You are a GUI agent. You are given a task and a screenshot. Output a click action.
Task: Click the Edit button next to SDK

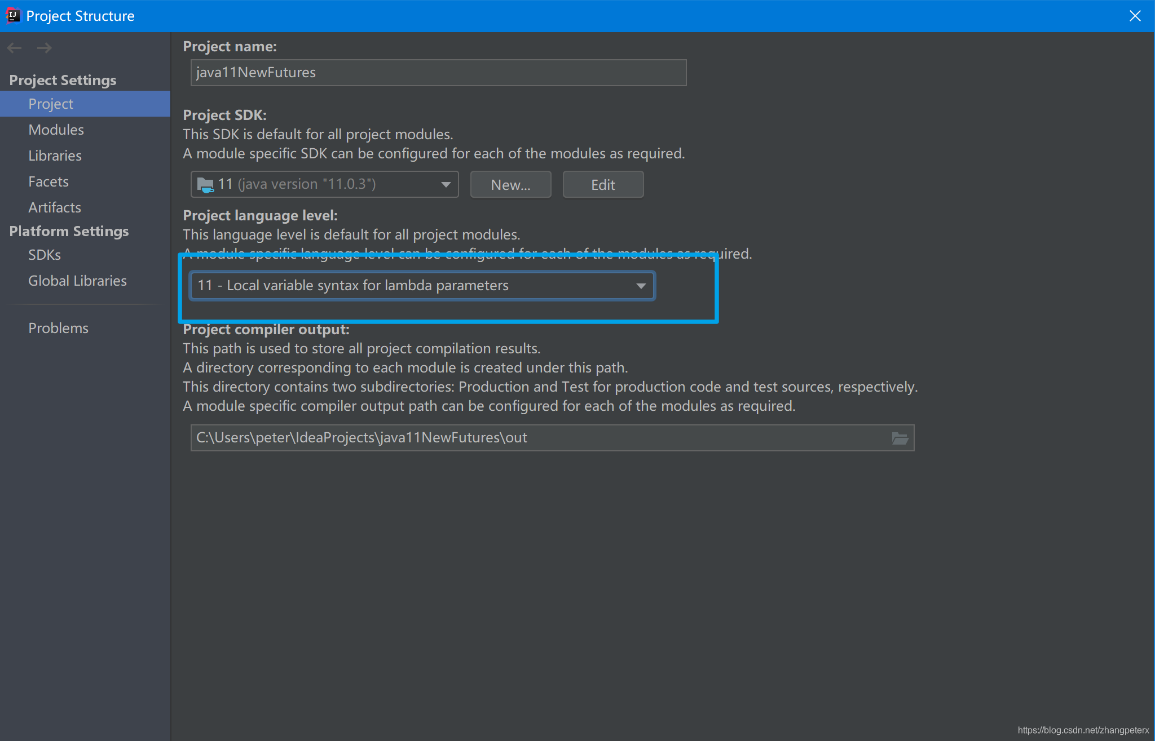pyautogui.click(x=602, y=184)
